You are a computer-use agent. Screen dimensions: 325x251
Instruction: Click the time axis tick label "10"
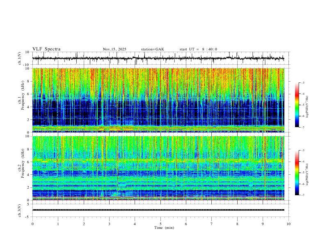pyautogui.click(x=288, y=224)
